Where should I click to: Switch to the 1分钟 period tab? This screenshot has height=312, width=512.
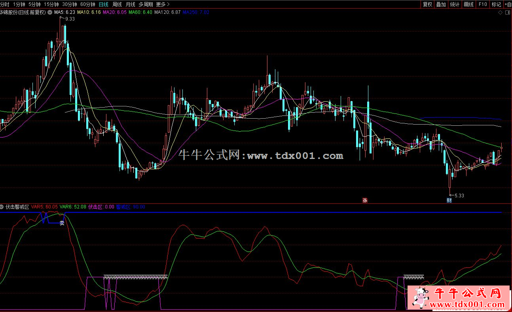[19, 4]
